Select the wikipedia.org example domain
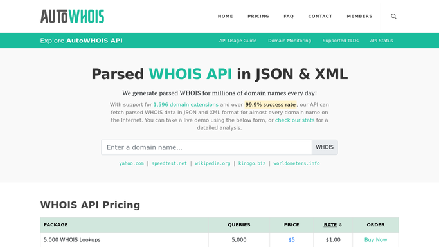Viewport: 439px width, 247px height. 213,163
